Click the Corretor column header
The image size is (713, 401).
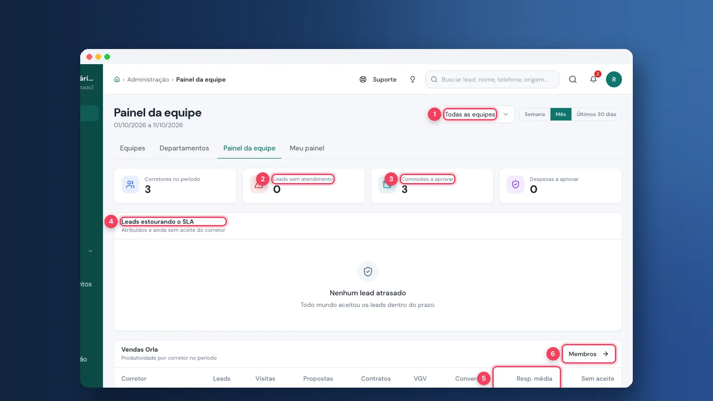[x=134, y=379]
